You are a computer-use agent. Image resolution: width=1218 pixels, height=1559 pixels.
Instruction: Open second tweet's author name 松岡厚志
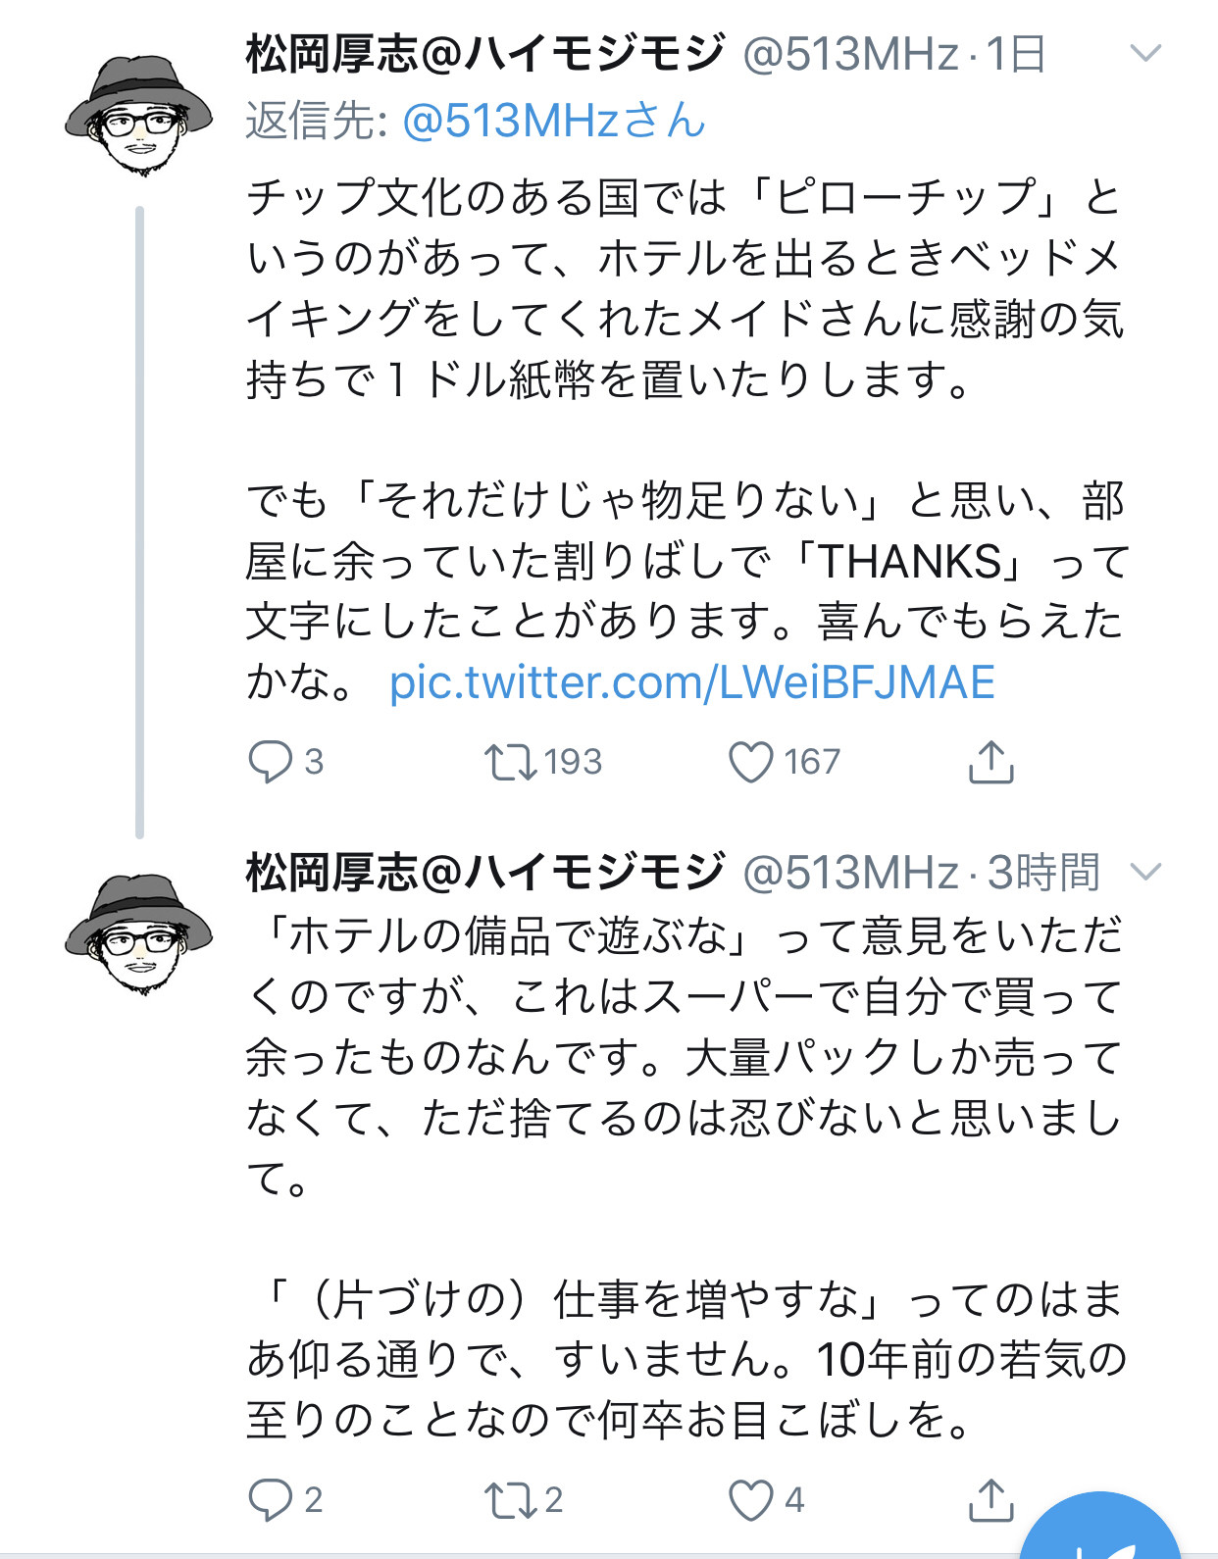point(484,872)
